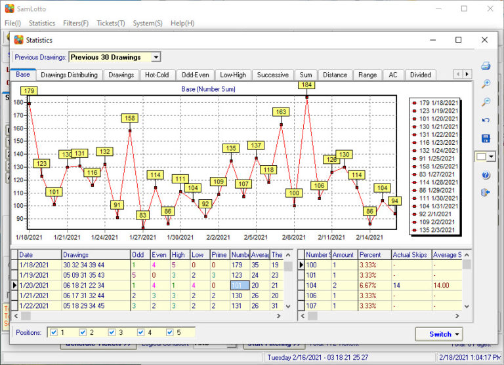Expand the Switch button dropdown
The width and height of the screenshot is (504, 365).
pos(457,334)
